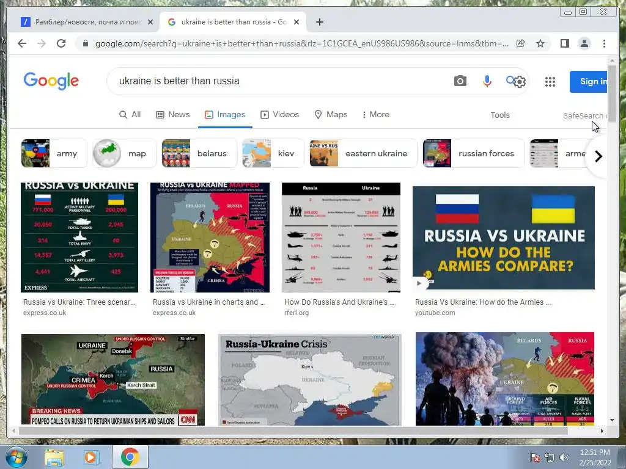Viewport: 626px width, 469px height.
Task: Open the SafeSearch setting
Action: click(x=585, y=115)
